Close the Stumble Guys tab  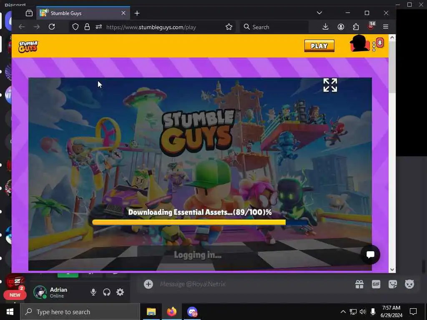click(123, 13)
